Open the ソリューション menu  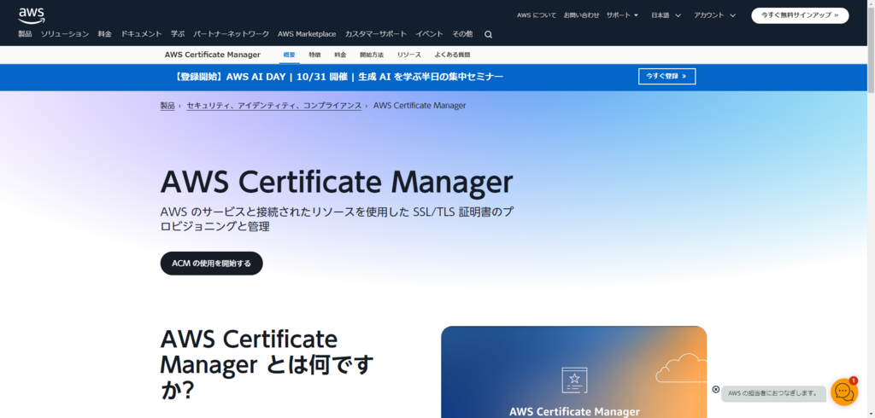pos(65,34)
